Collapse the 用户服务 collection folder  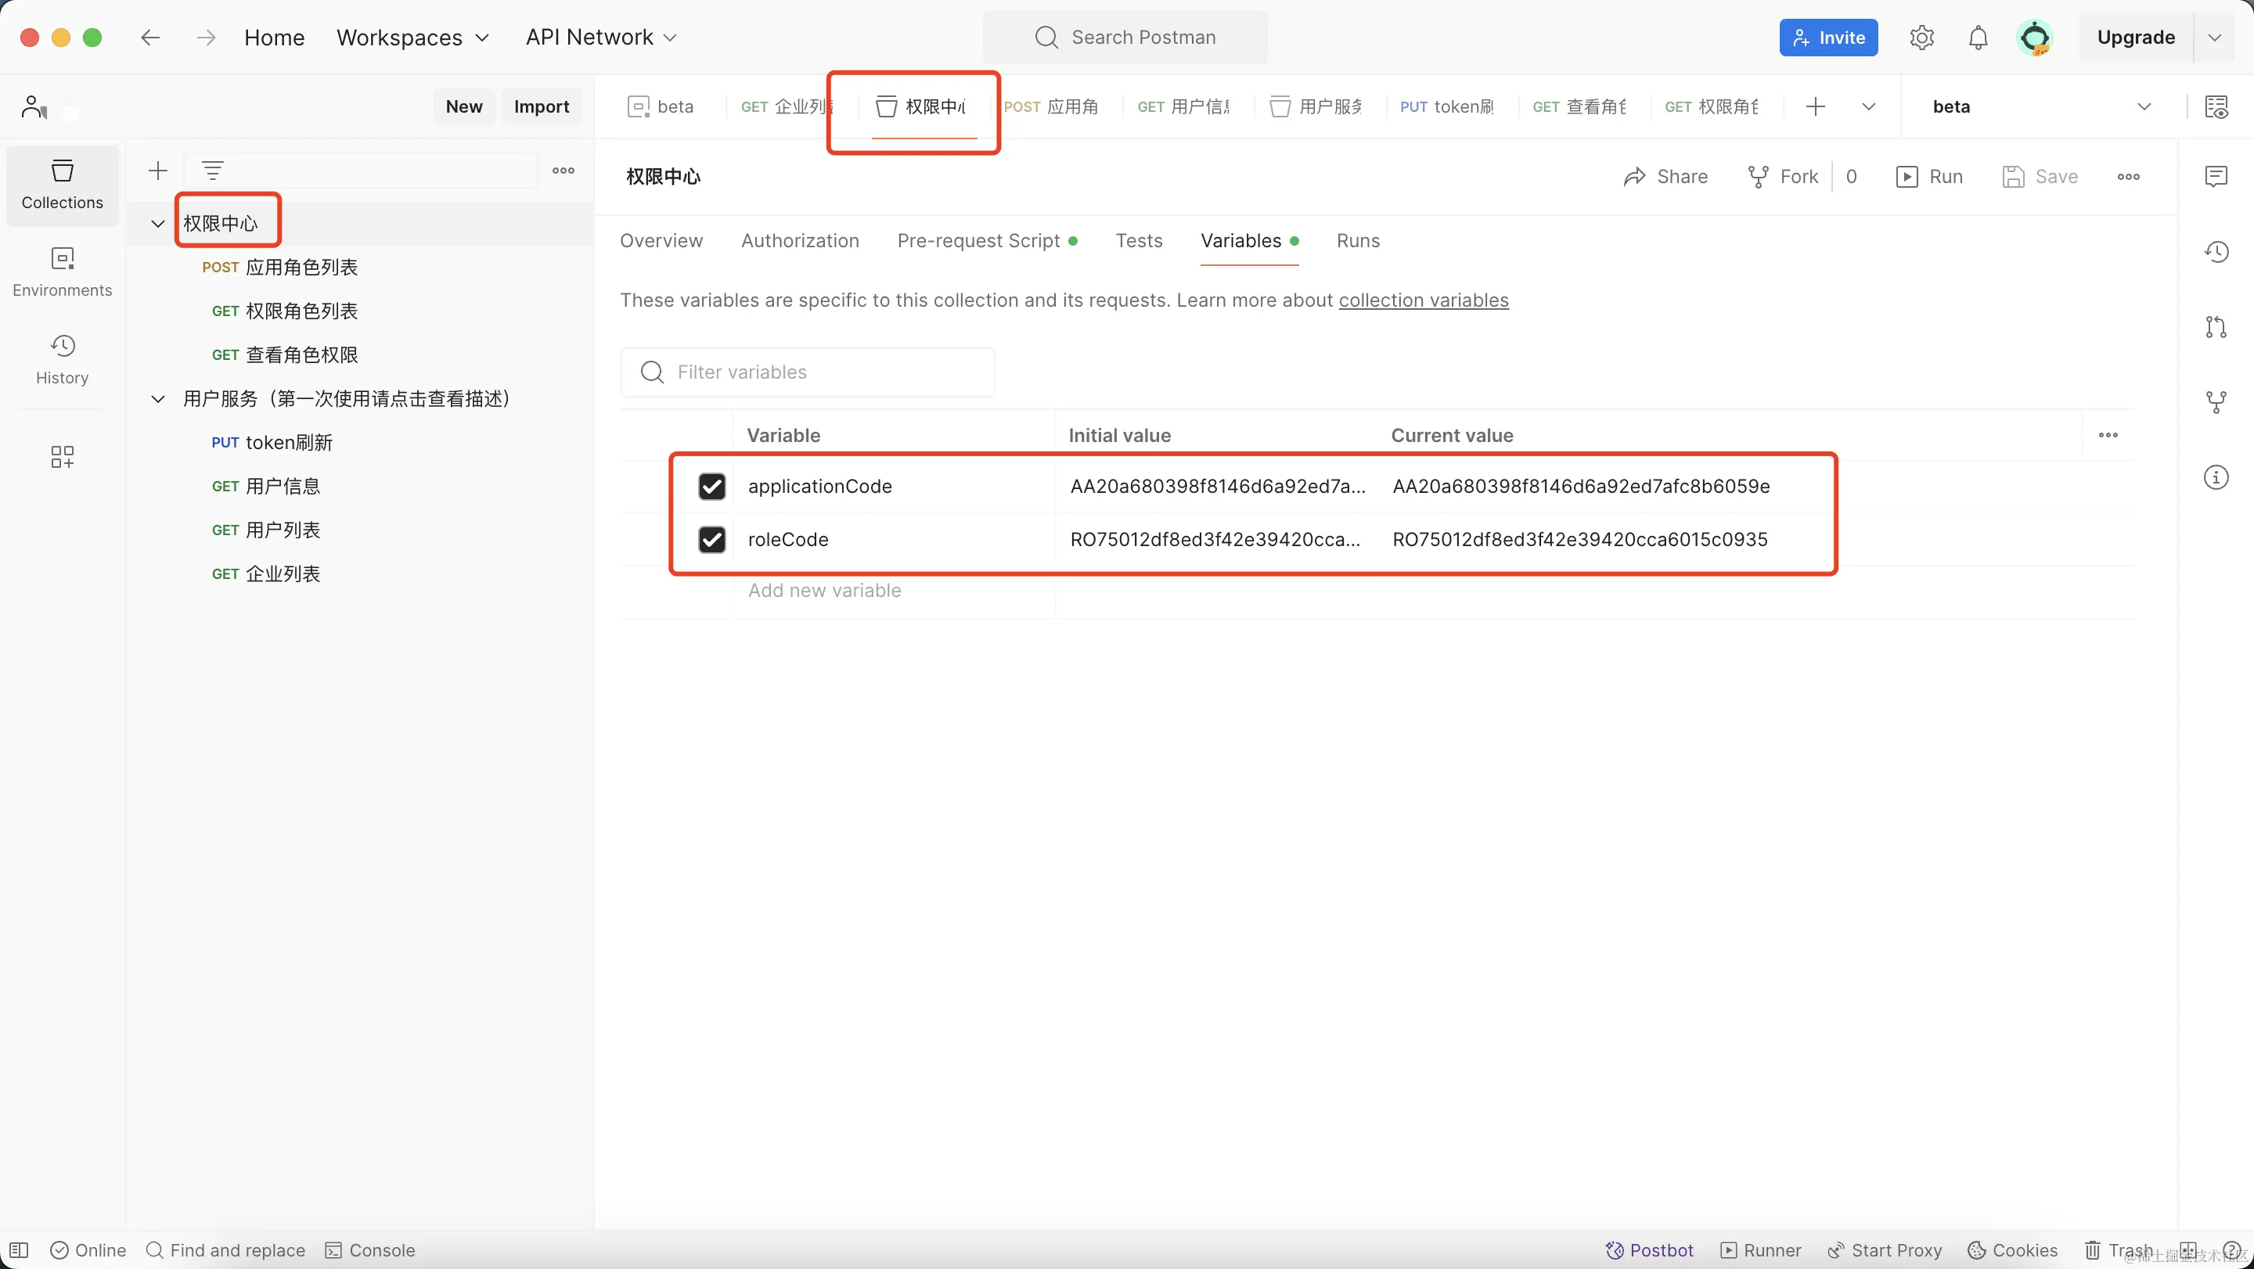coord(157,399)
